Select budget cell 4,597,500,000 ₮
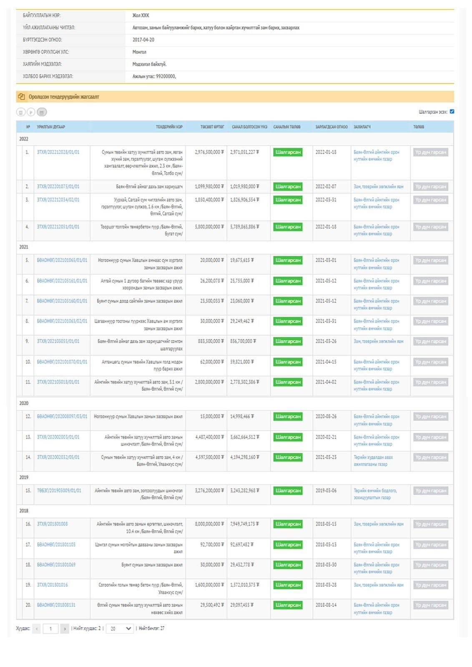This screenshot has height=667, width=472. tap(209, 457)
